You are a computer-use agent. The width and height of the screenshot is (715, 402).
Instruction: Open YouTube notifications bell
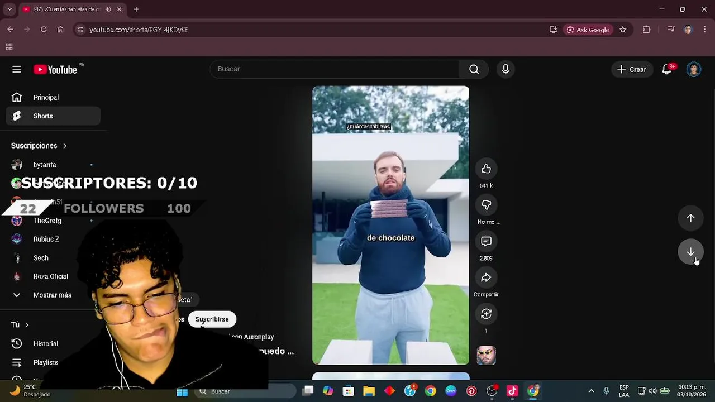[x=666, y=69]
